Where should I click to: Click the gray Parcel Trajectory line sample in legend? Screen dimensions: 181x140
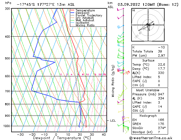pyautogui.click(x=72, y=15)
